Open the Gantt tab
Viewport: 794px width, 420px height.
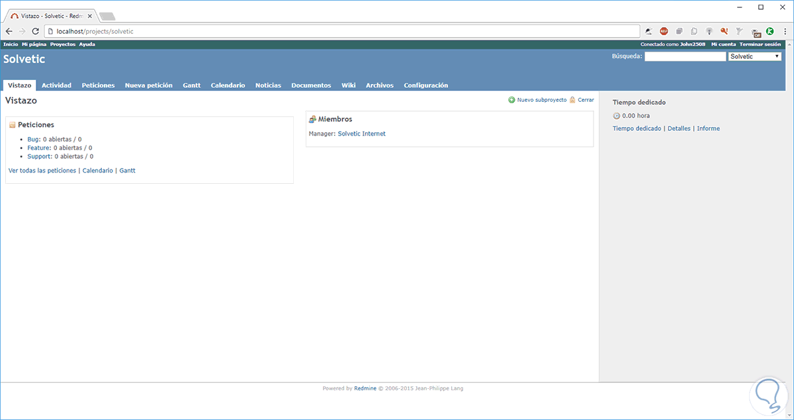[191, 85]
